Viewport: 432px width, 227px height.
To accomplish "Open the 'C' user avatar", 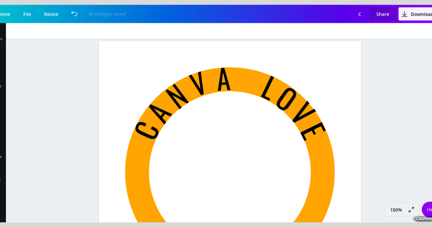I will [360, 14].
